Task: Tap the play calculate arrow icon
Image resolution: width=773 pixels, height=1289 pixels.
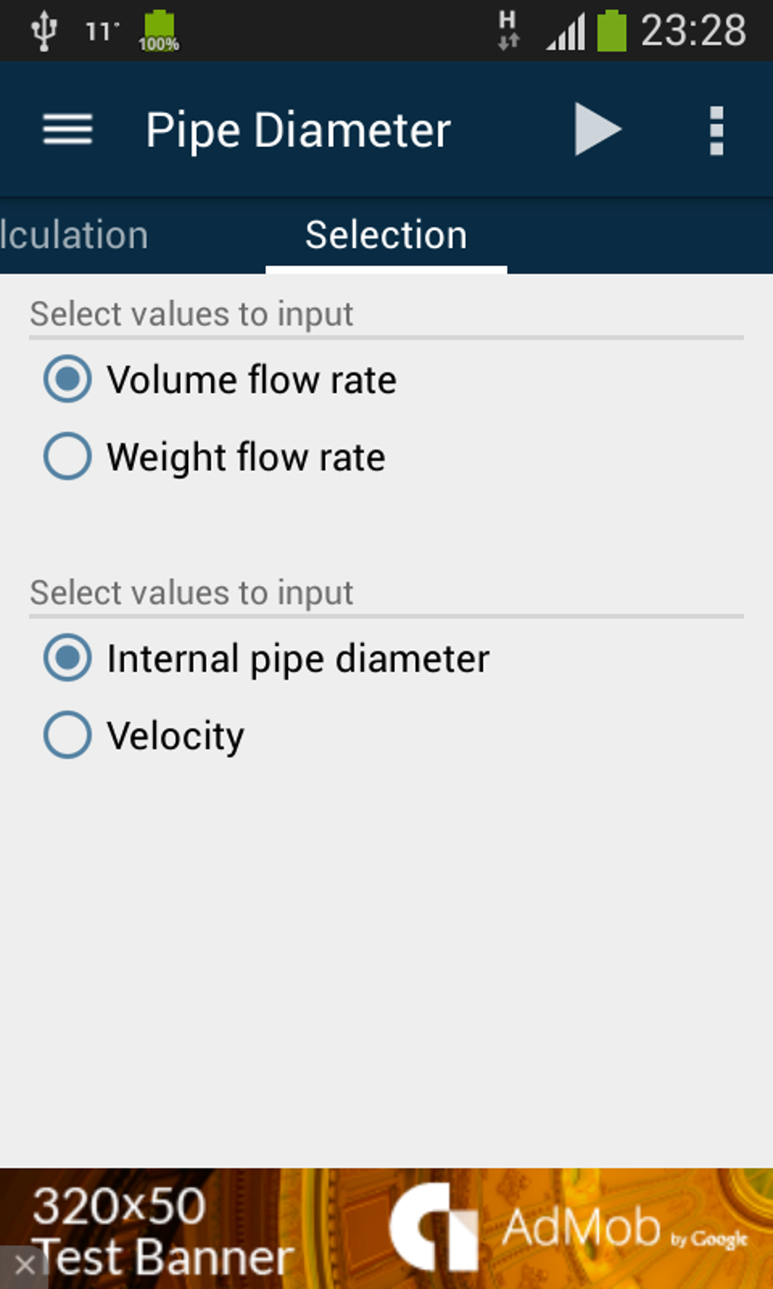Action: [597, 130]
